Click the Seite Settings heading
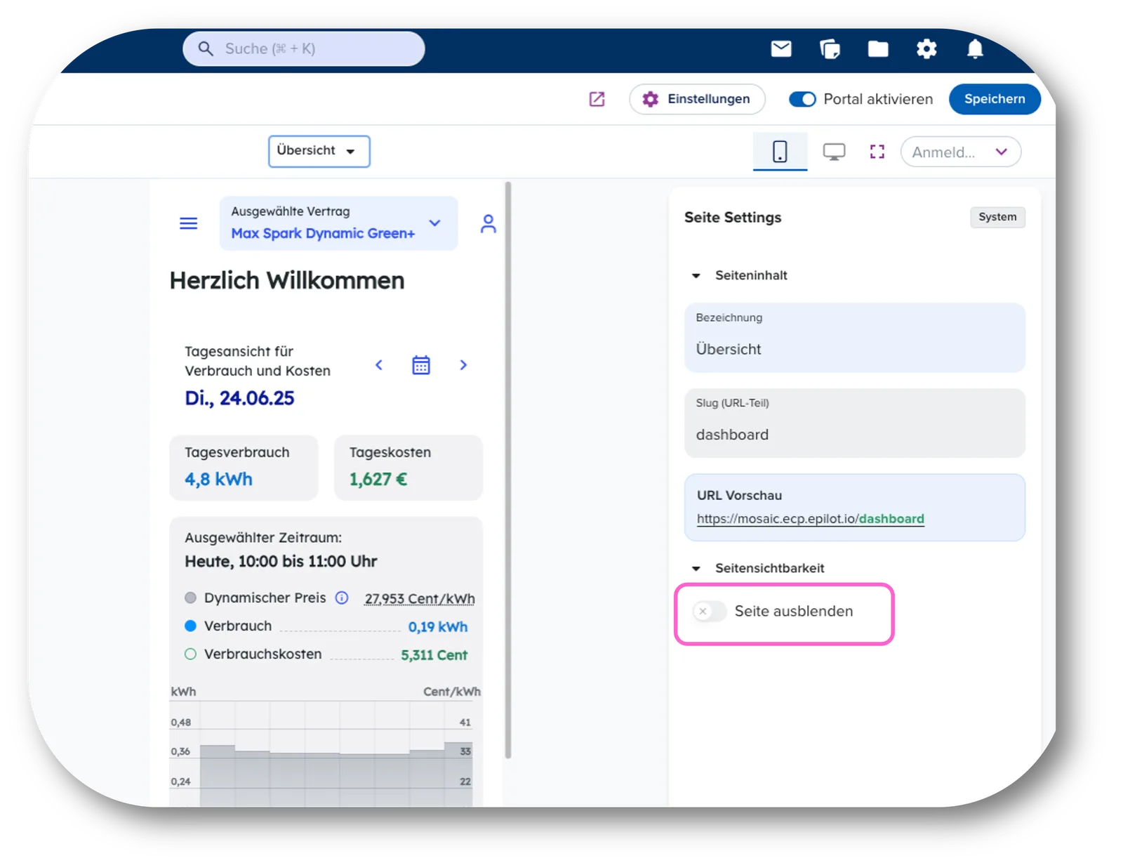1123x863 pixels. coord(733,218)
